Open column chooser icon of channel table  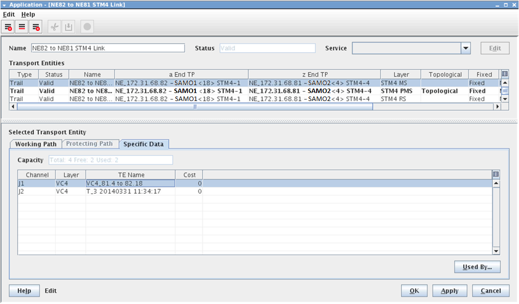pyautogui.click(x=496, y=174)
